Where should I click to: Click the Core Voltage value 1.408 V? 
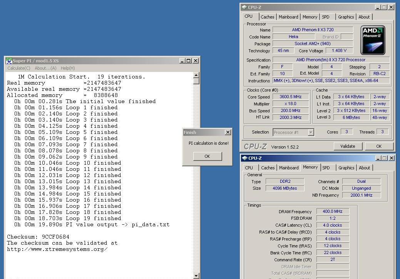point(339,50)
